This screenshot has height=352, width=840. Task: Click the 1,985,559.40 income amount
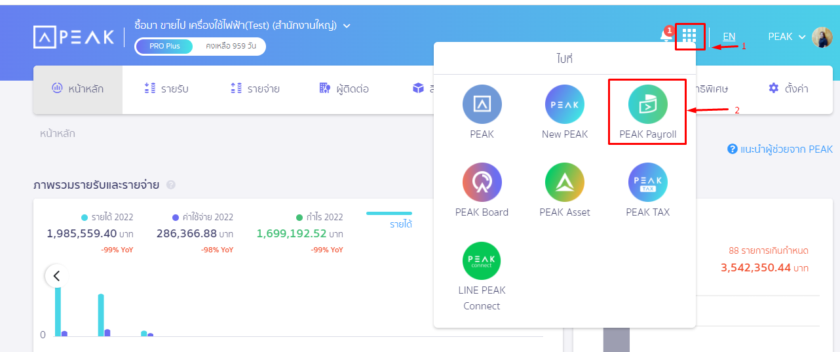click(x=82, y=233)
